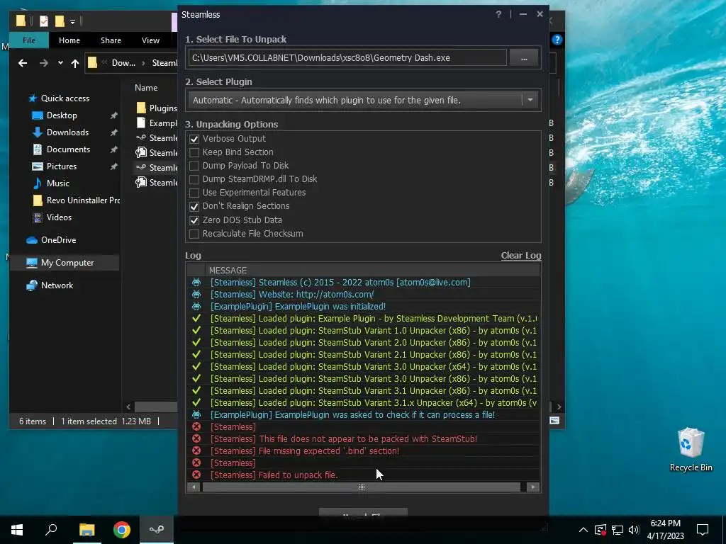Screen dimensions: 726x544
Task: Select My Computer in navigation pane
Action: point(67,263)
